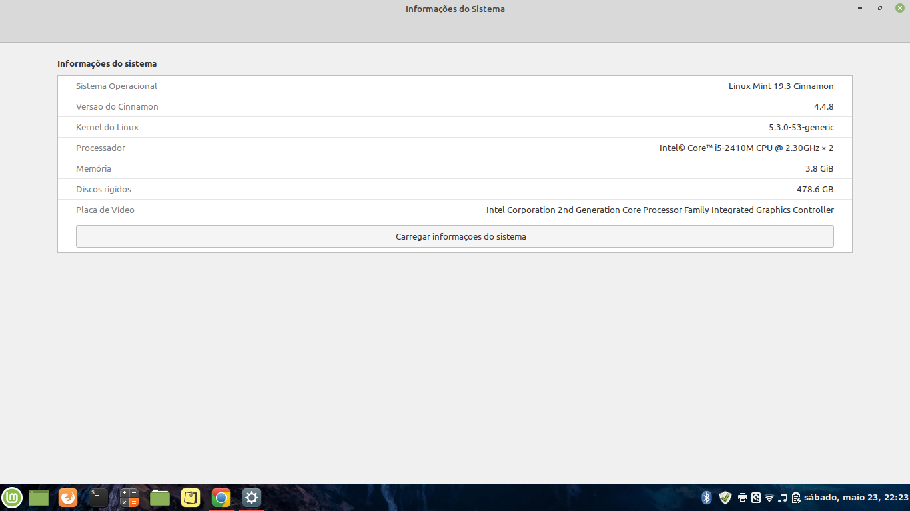The height and width of the screenshot is (511, 910).
Task: Open the battery power applet
Action: point(796,498)
